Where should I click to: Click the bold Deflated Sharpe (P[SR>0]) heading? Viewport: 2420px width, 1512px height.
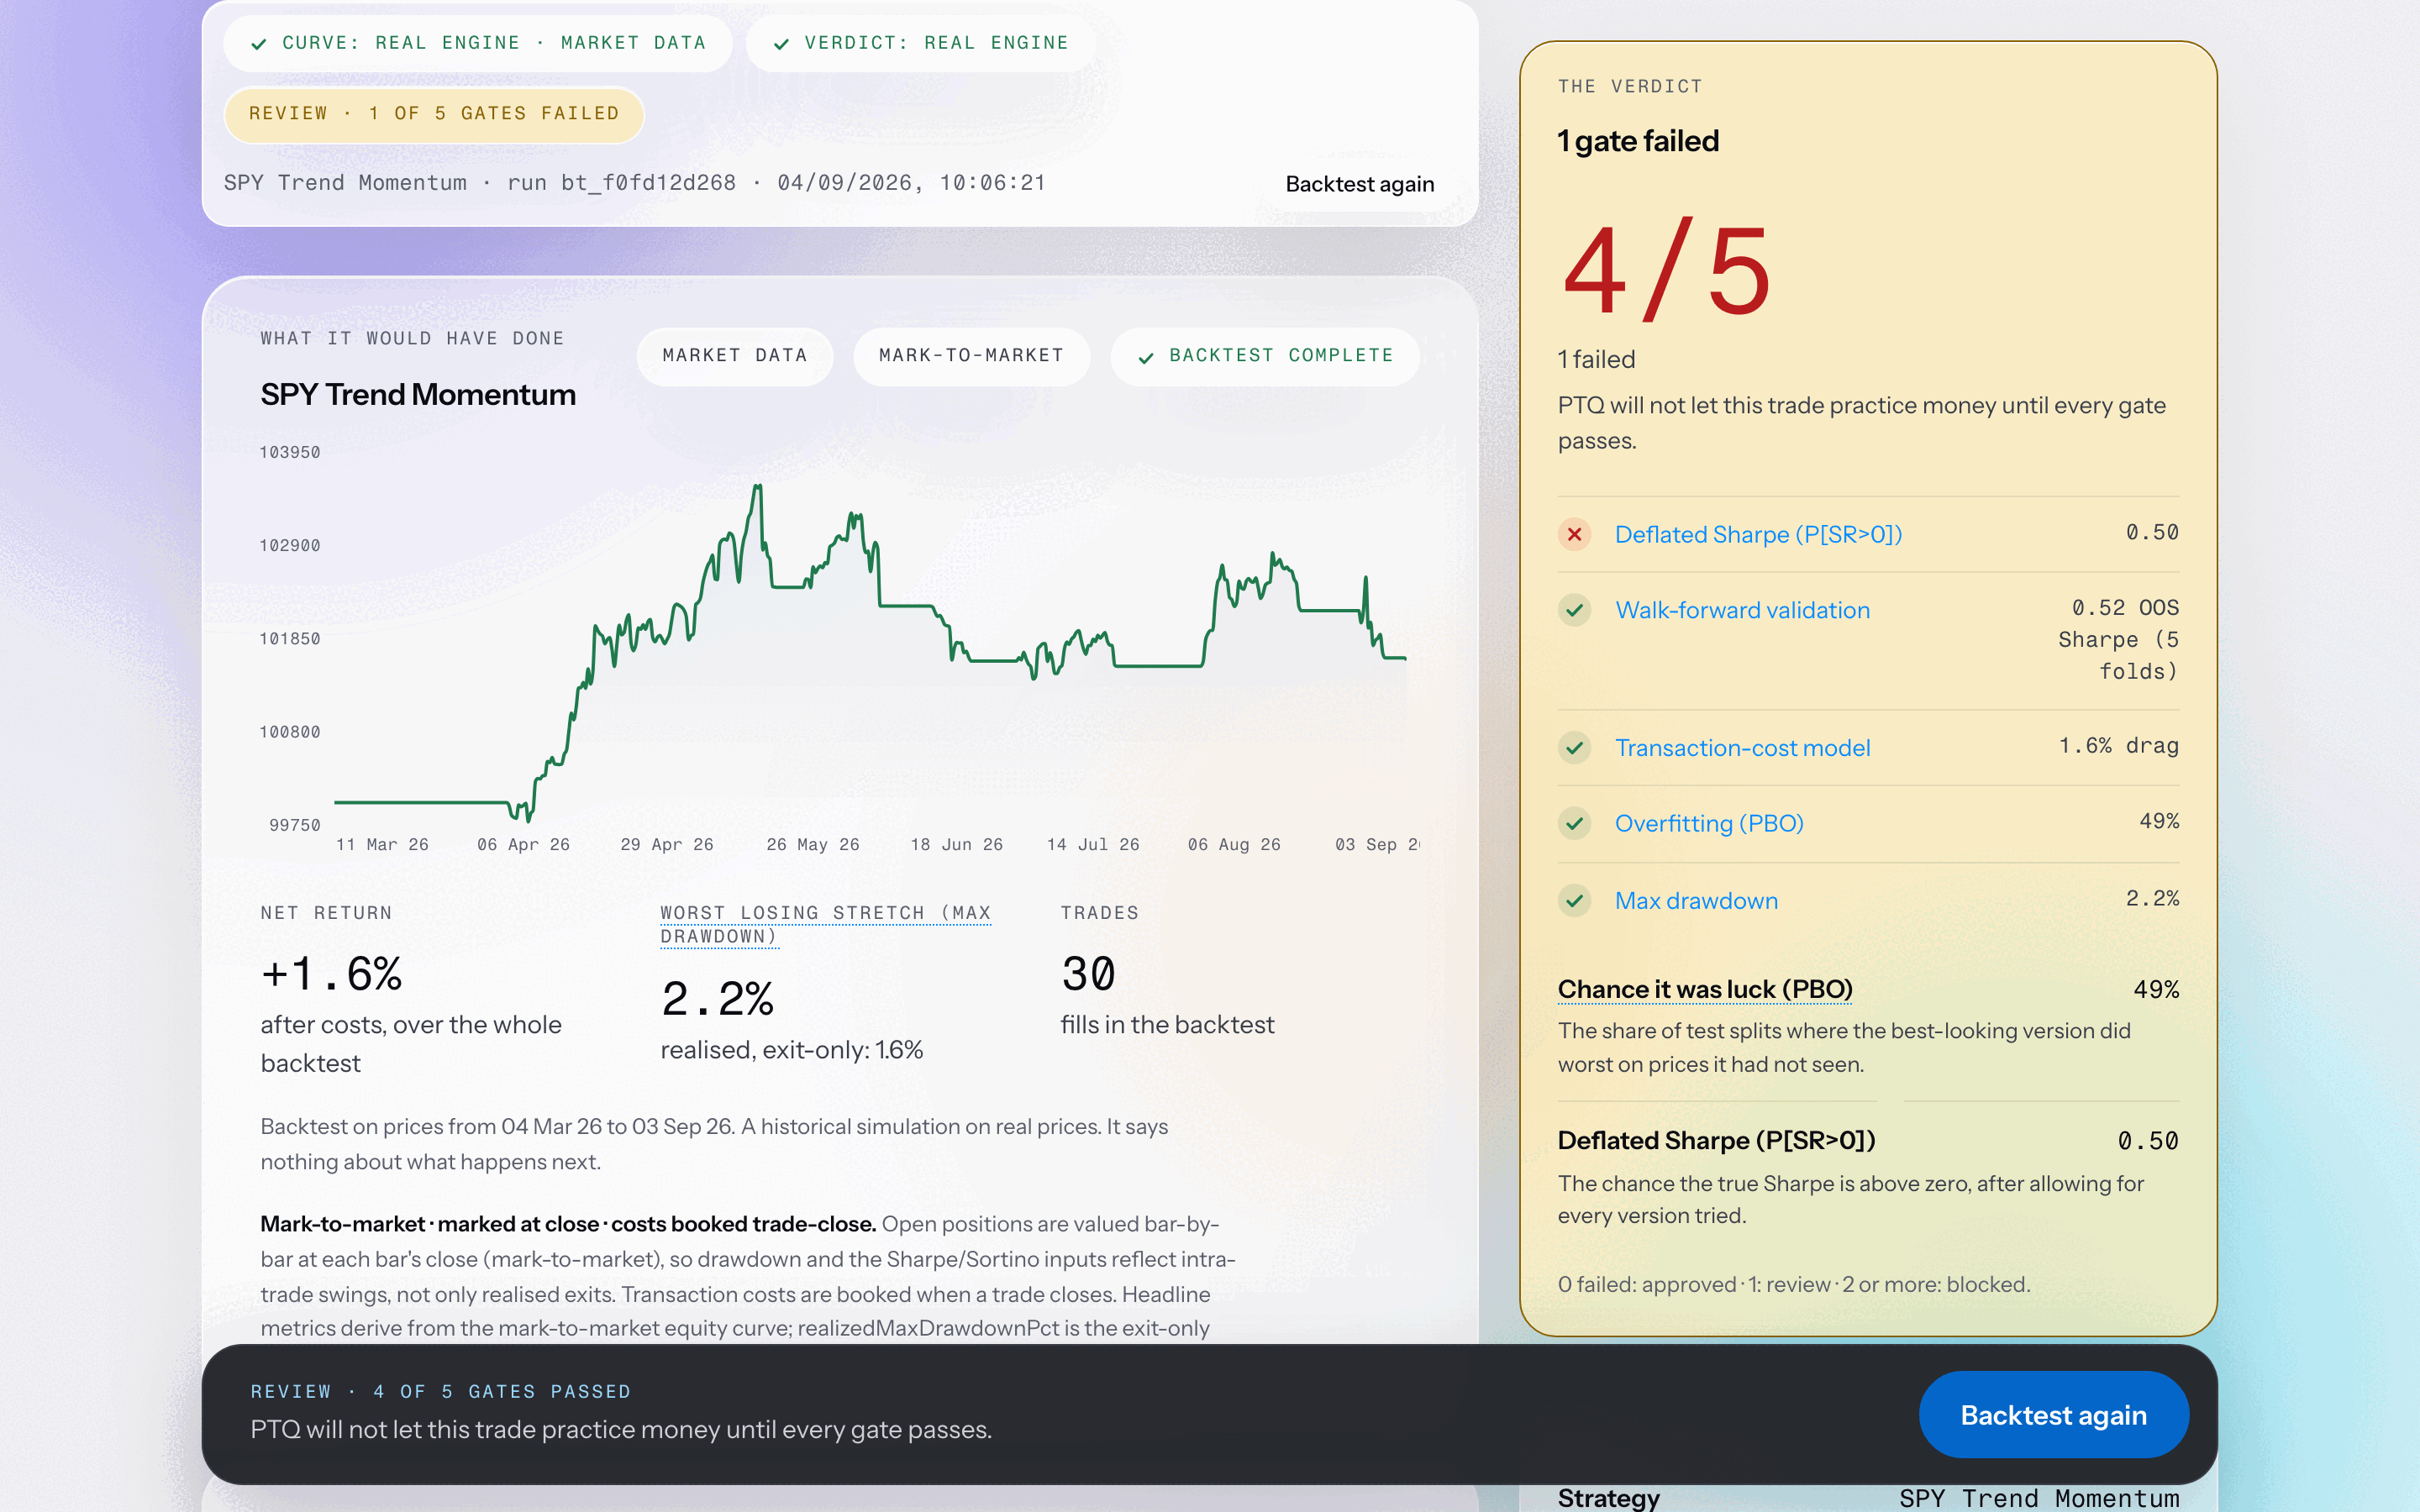click(x=1716, y=1141)
